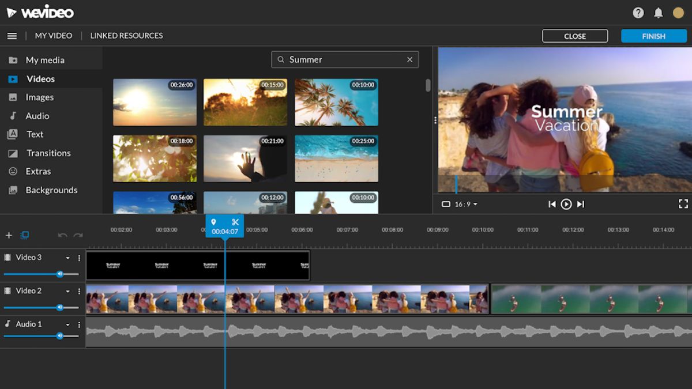Select the Text tool in the sidebar
The width and height of the screenshot is (692, 389).
[35, 134]
